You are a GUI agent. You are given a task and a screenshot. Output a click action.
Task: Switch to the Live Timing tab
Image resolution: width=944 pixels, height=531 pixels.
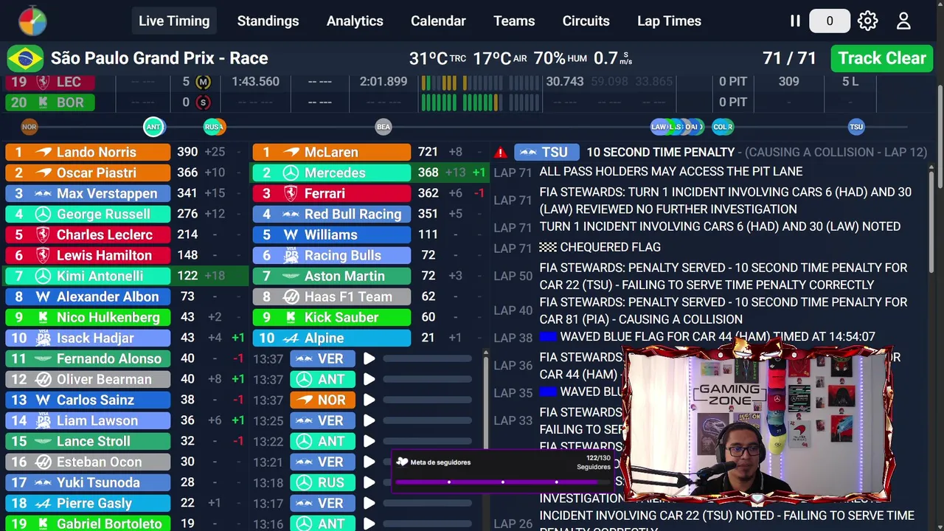pyautogui.click(x=174, y=21)
